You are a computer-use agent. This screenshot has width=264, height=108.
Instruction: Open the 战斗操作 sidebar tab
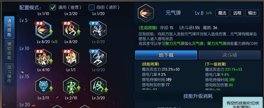(x=9, y=74)
